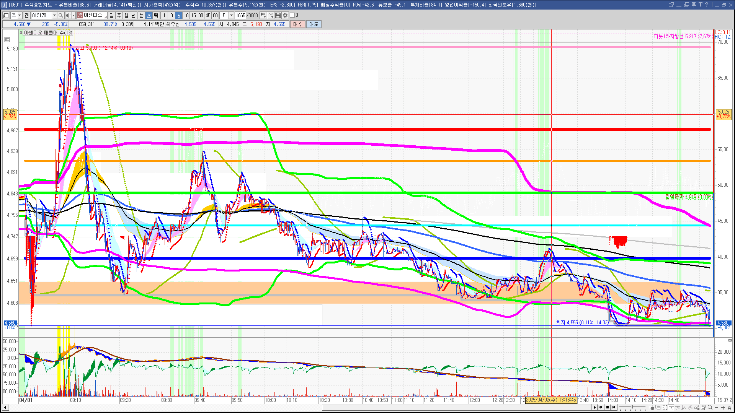
Task: Click the save chart floppy disk icon
Action: tap(278, 15)
